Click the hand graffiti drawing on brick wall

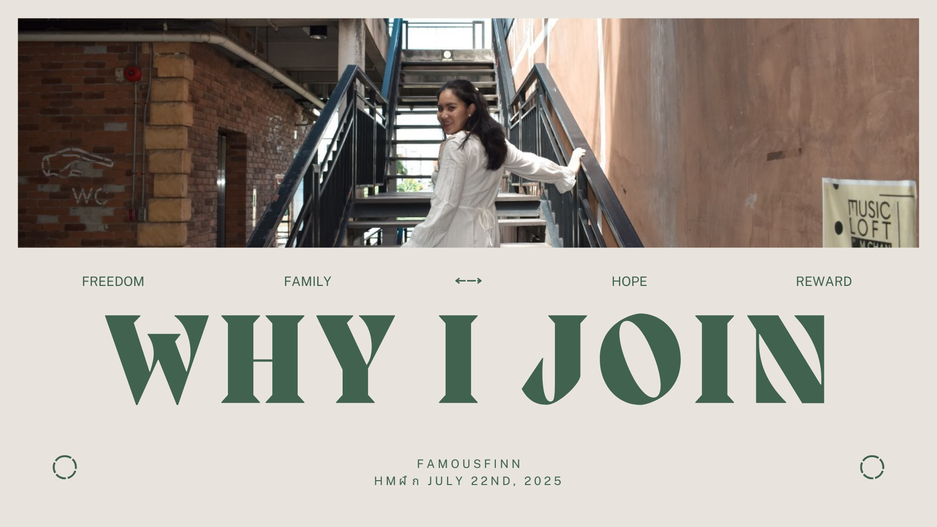(77, 162)
